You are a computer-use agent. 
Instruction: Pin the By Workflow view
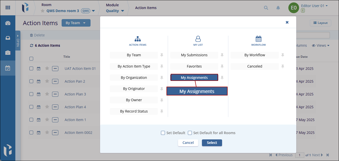point(283,55)
